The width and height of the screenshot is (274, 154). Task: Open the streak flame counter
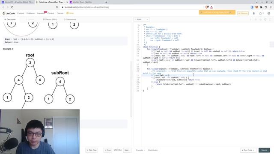(261, 13)
